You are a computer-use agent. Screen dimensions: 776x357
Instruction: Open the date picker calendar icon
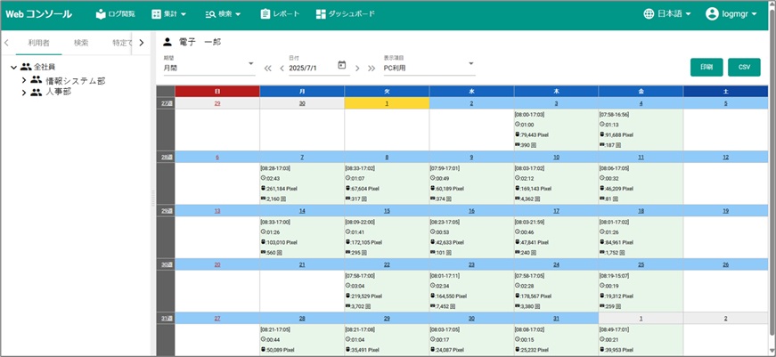342,66
